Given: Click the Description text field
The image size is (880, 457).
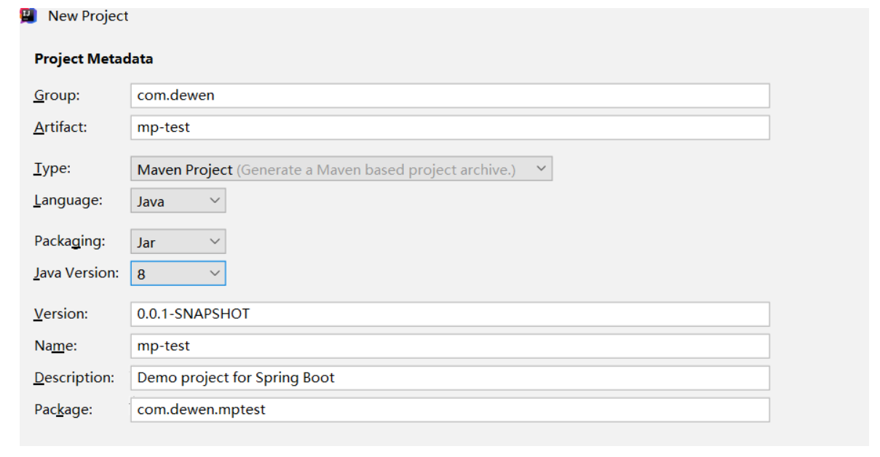Looking at the screenshot, I should 449,378.
